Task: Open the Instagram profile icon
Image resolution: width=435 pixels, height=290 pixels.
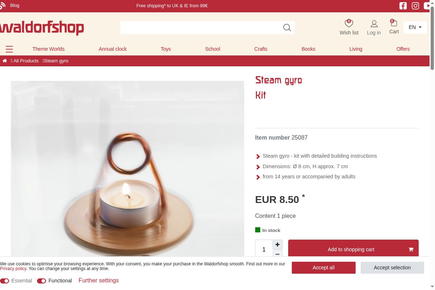Action: pos(415,6)
